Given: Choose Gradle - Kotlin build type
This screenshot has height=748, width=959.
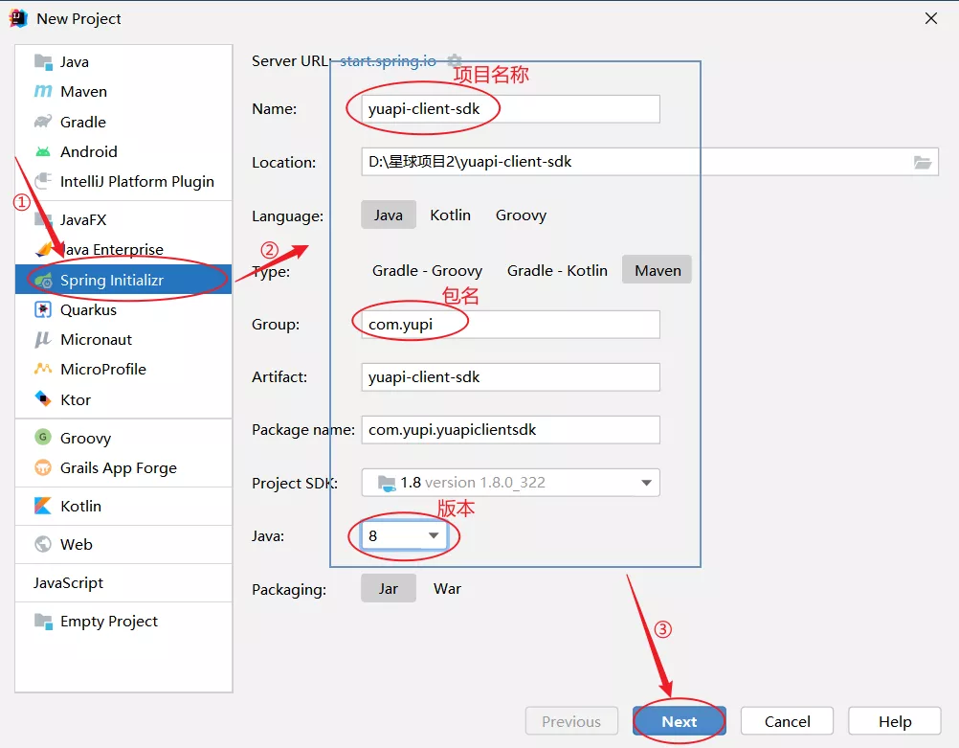Looking at the screenshot, I should (x=557, y=270).
